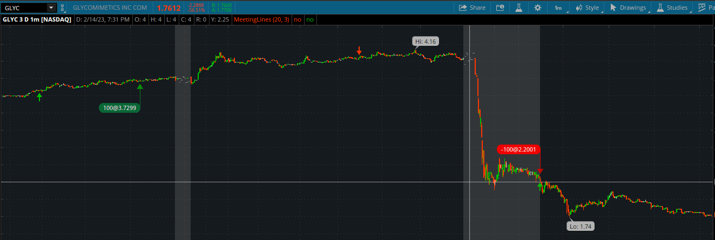Open the Drawings menu

(629, 8)
